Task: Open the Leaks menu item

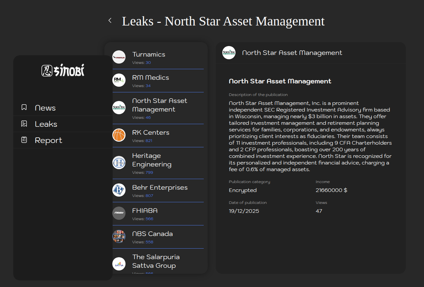Action: [46, 124]
